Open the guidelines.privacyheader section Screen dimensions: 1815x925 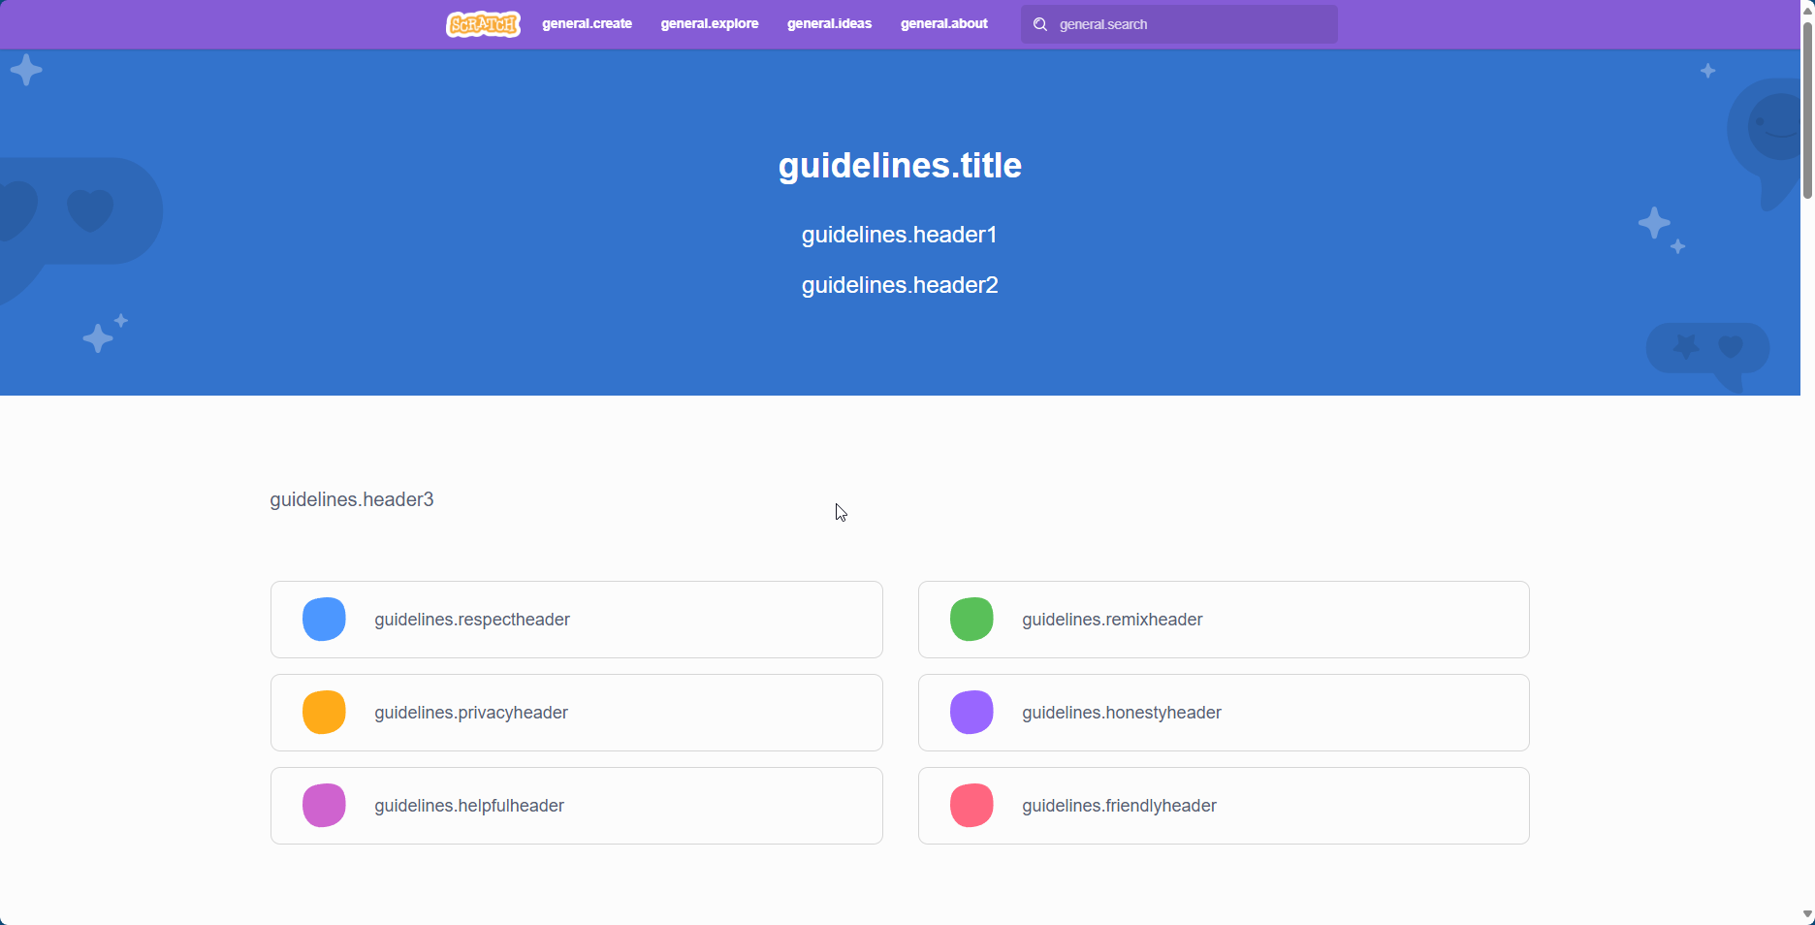tap(576, 713)
